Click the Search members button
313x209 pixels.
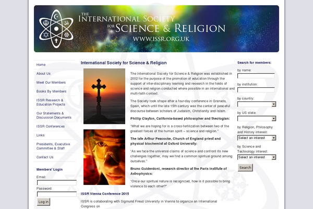(x=245, y=168)
